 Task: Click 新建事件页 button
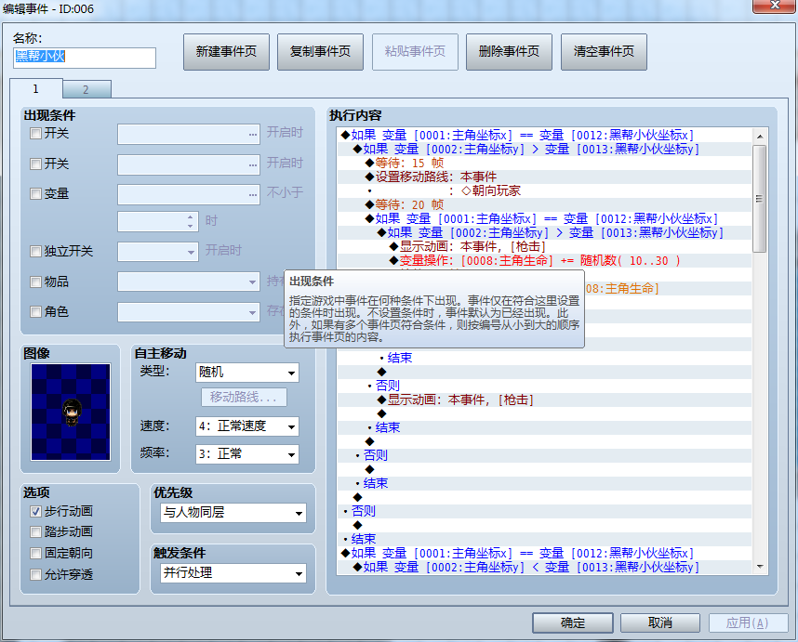226,52
